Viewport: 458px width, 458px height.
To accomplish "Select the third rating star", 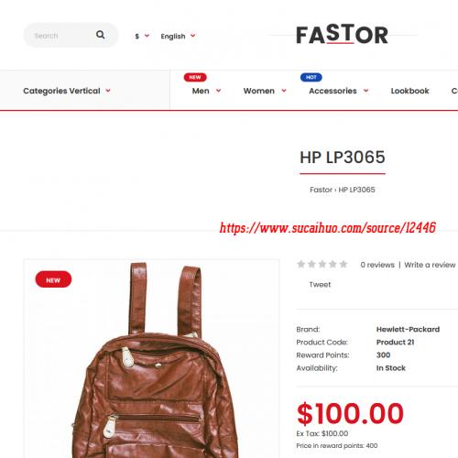I will [x=322, y=264].
